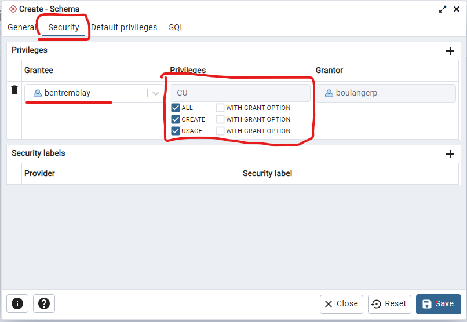Click the Reset button
The height and width of the screenshot is (322, 467).
pos(389,304)
